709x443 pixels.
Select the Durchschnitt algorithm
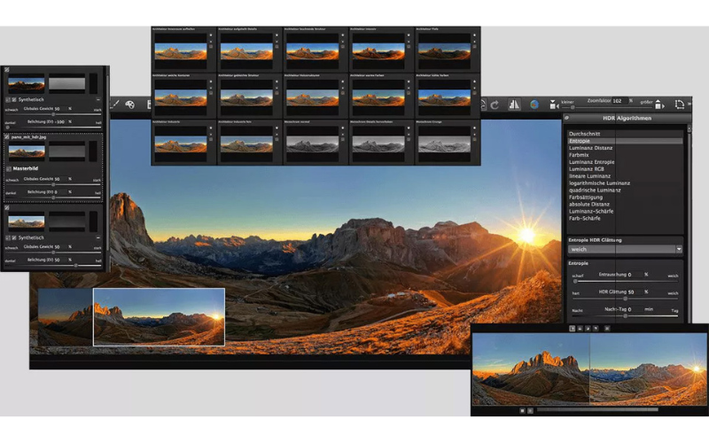tap(625, 134)
